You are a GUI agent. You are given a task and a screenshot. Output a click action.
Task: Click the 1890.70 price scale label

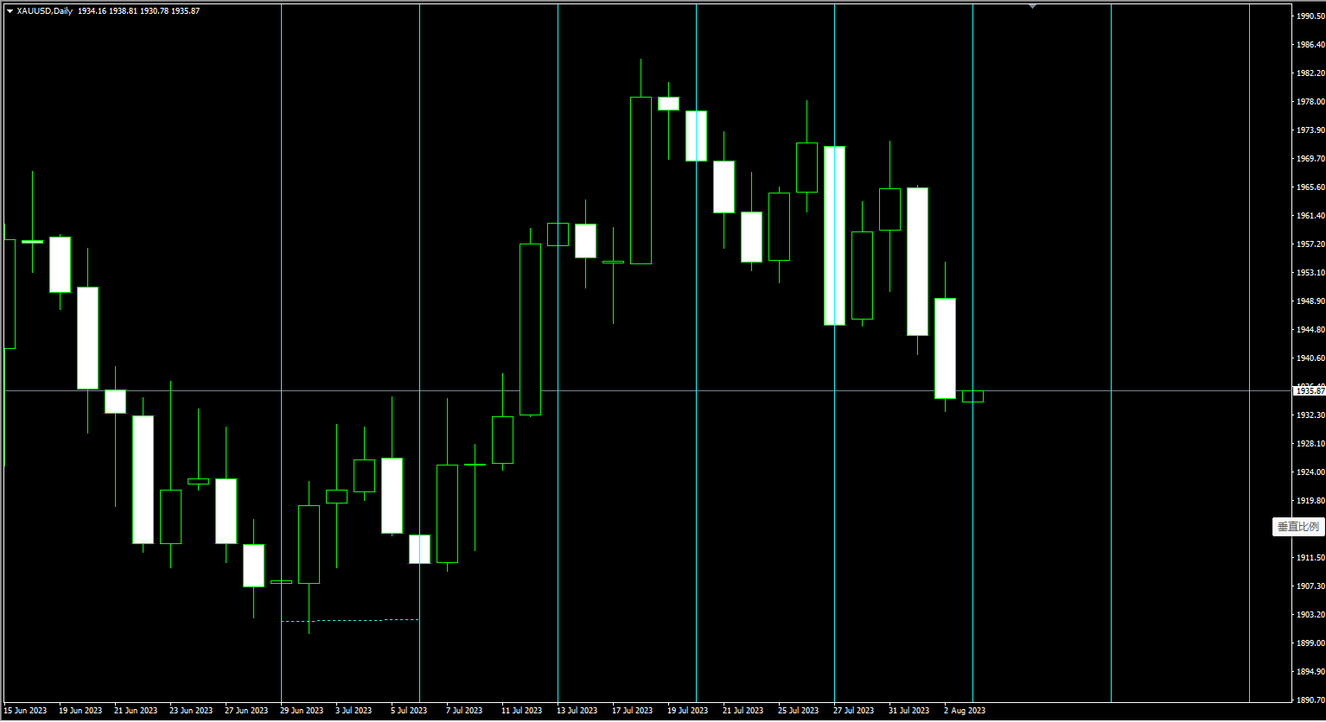(x=1310, y=700)
